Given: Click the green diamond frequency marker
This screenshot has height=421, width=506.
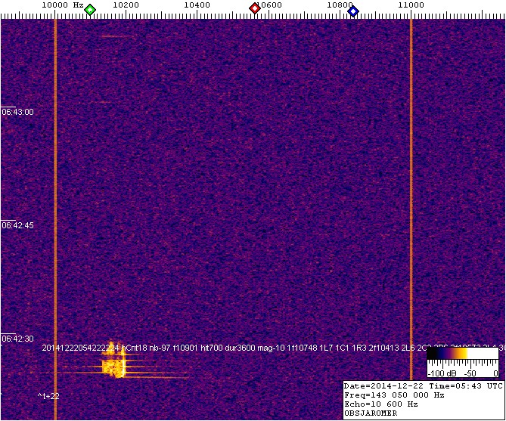Looking at the screenshot, I should tap(90, 10).
